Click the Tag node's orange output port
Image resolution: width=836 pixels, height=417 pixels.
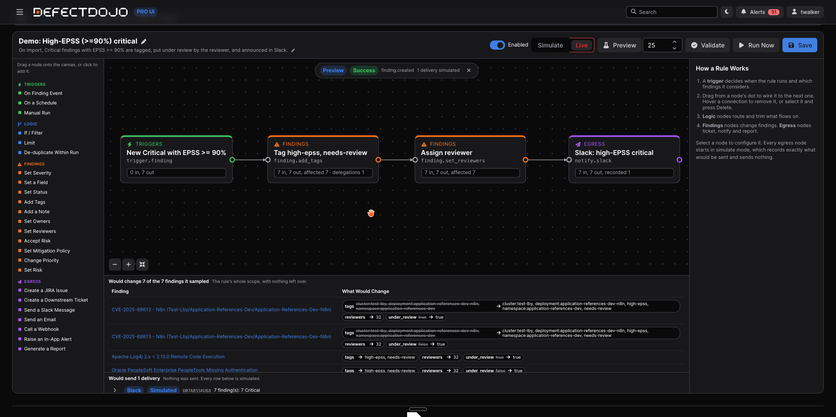point(378,160)
